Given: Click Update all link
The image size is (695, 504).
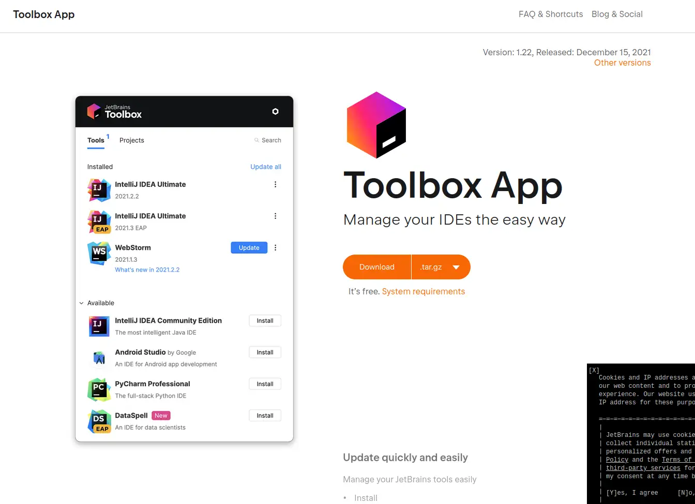Looking at the screenshot, I should coord(266,167).
